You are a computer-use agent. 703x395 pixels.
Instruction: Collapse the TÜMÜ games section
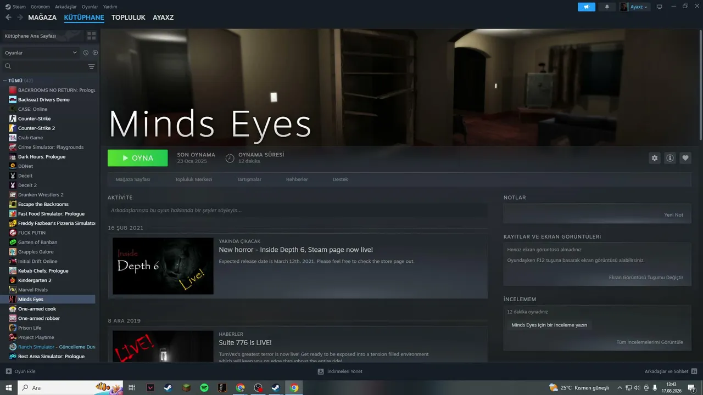(5, 81)
